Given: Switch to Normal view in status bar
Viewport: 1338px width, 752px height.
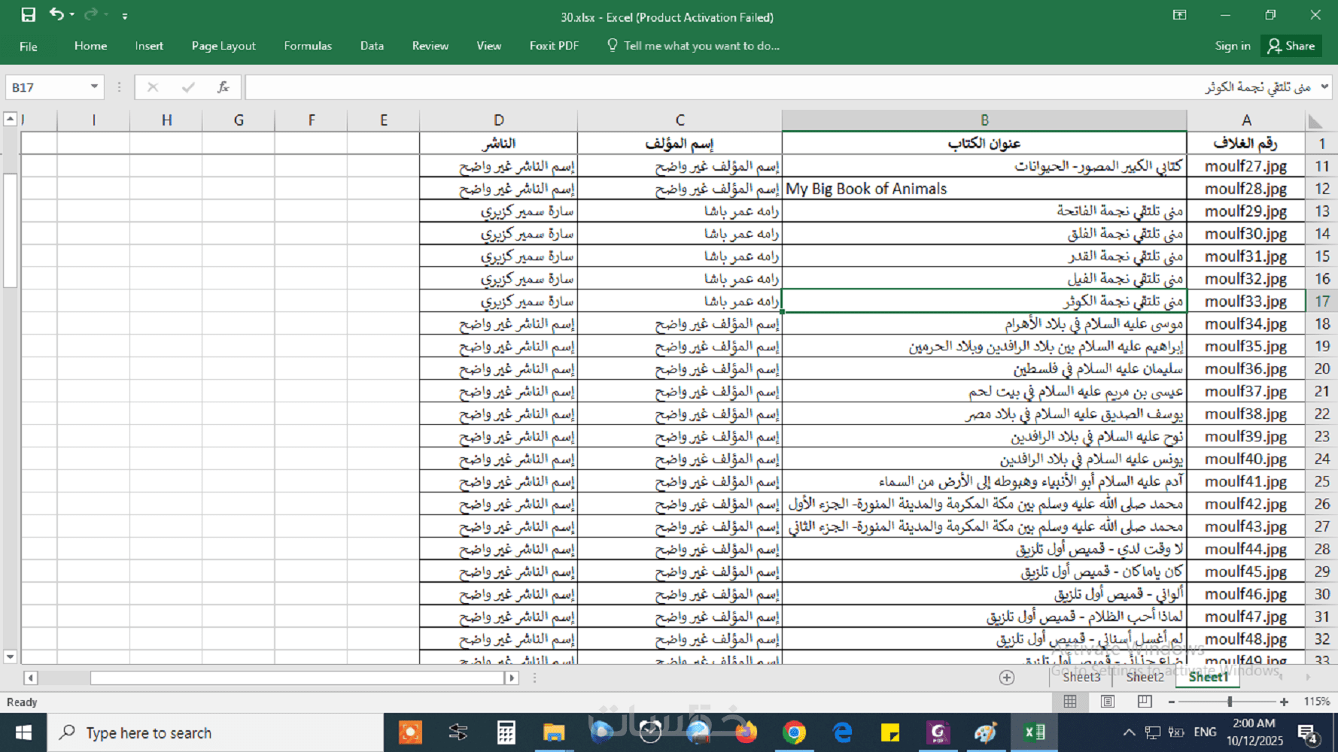Looking at the screenshot, I should click(x=1070, y=702).
